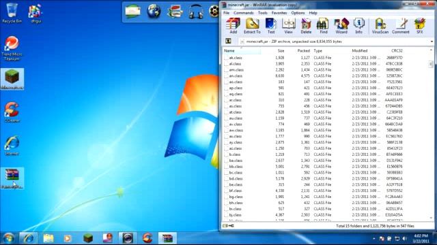Select the Internet Explorer desktop shortcut

tap(12, 145)
